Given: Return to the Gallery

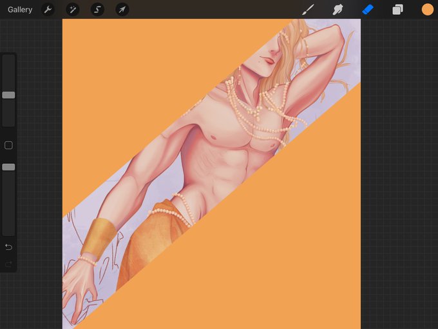Looking at the screenshot, I should point(20,10).
